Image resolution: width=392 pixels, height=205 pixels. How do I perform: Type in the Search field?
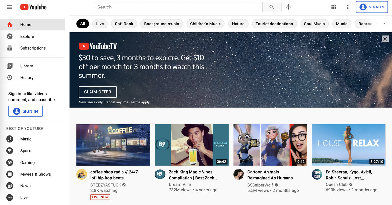click(178, 7)
